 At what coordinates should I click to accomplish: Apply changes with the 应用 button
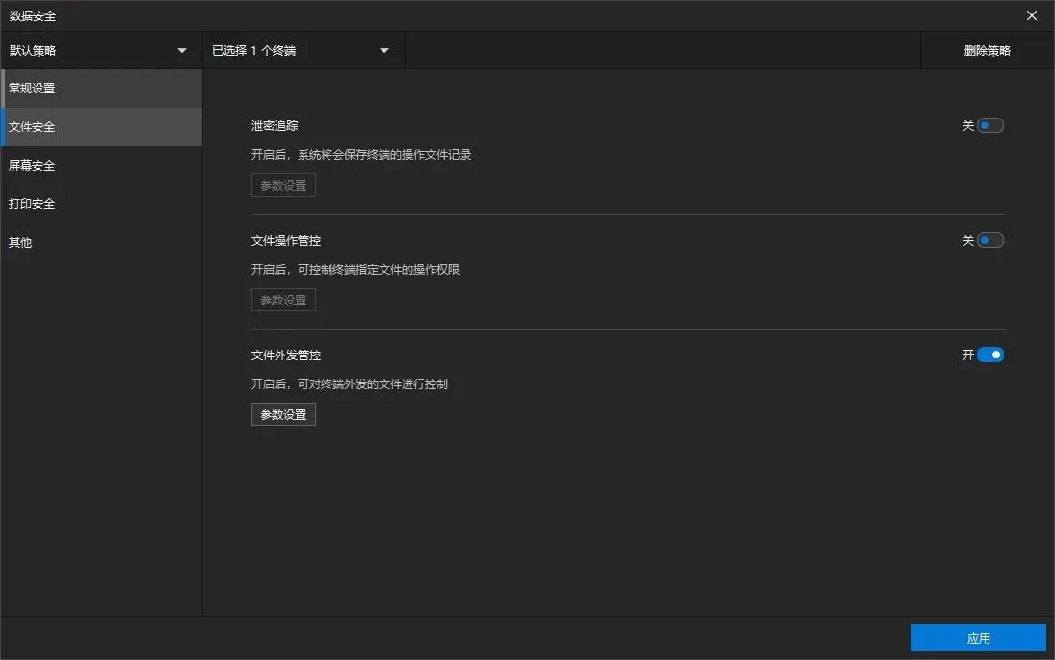click(978, 638)
